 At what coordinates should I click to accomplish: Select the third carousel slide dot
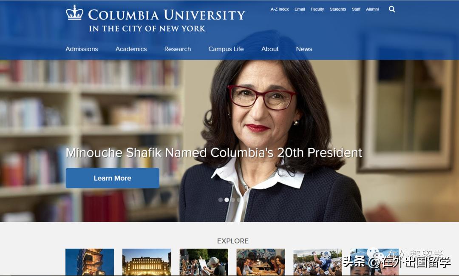point(233,200)
